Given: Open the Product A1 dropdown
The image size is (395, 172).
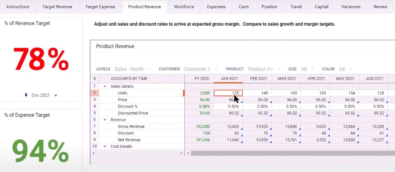Looking at the screenshot, I should click(x=264, y=69).
